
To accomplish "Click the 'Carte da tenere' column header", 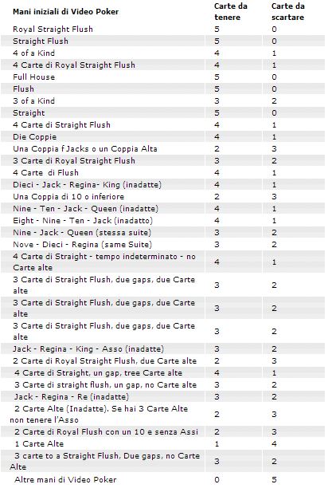I will (231, 12).
